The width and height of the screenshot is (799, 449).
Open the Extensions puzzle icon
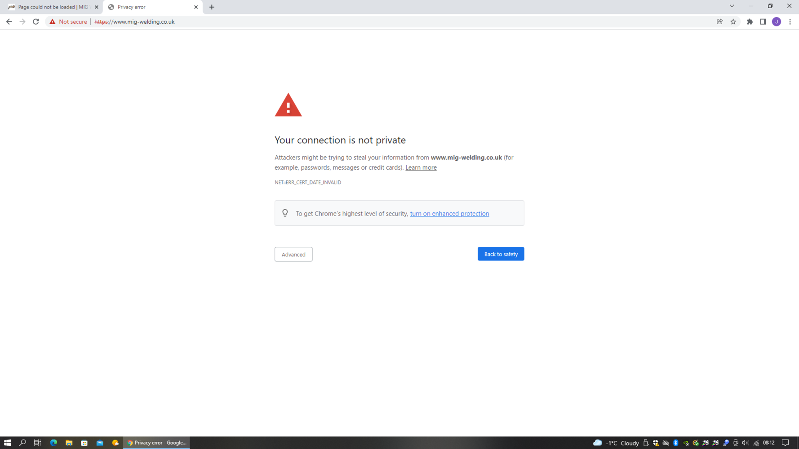[750, 22]
